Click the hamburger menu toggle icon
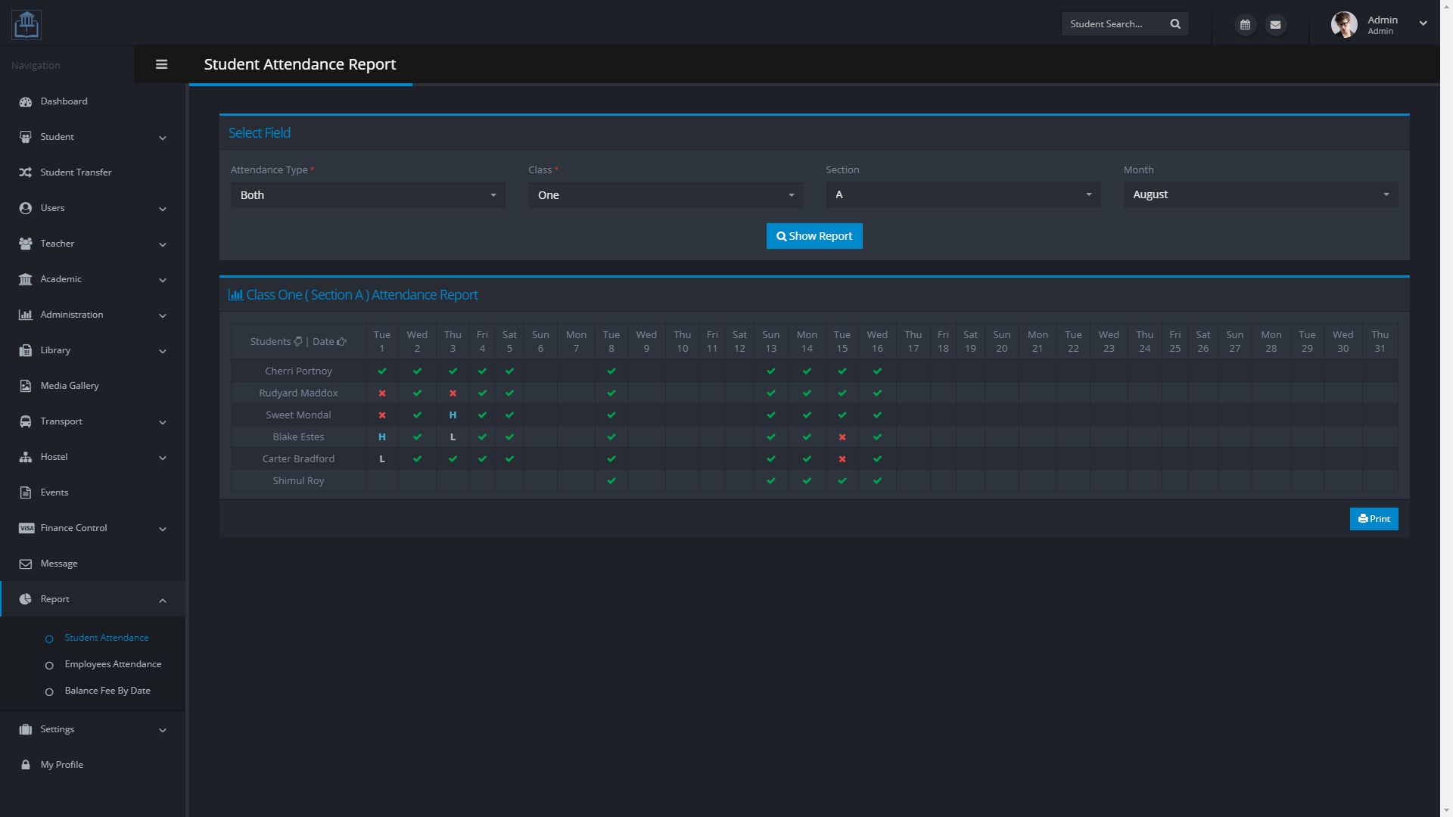 pyautogui.click(x=161, y=64)
